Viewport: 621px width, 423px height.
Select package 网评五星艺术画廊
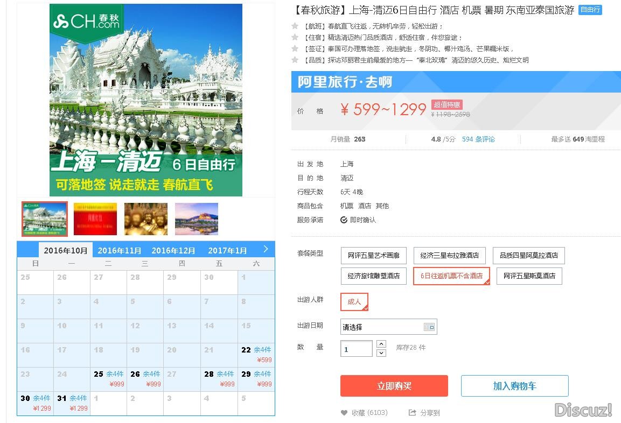coord(373,256)
